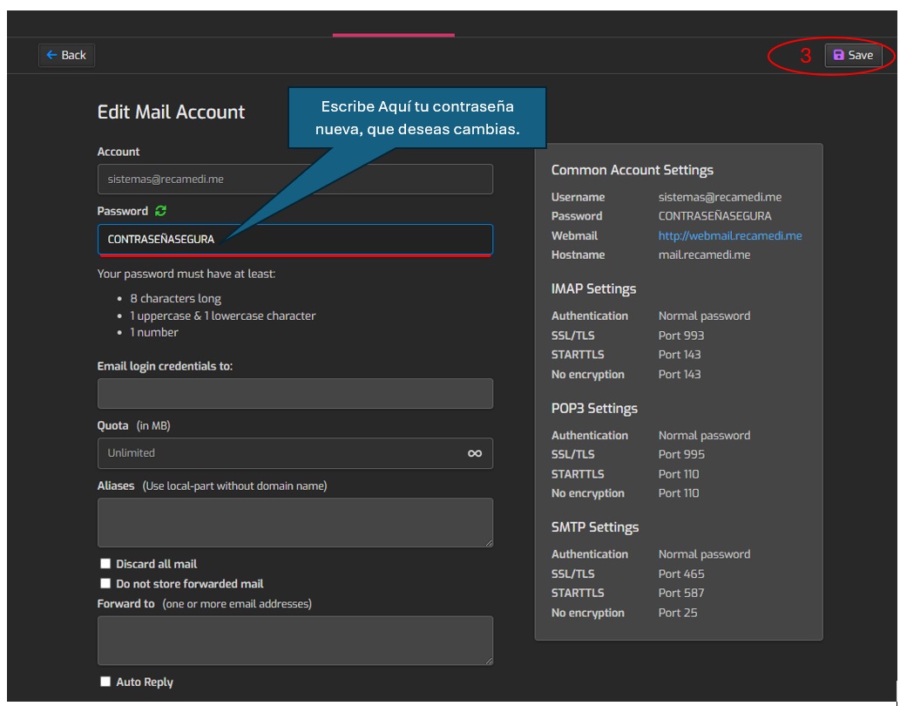
Task: Click the Hostname value mail.recamedi.me
Action: (x=704, y=255)
